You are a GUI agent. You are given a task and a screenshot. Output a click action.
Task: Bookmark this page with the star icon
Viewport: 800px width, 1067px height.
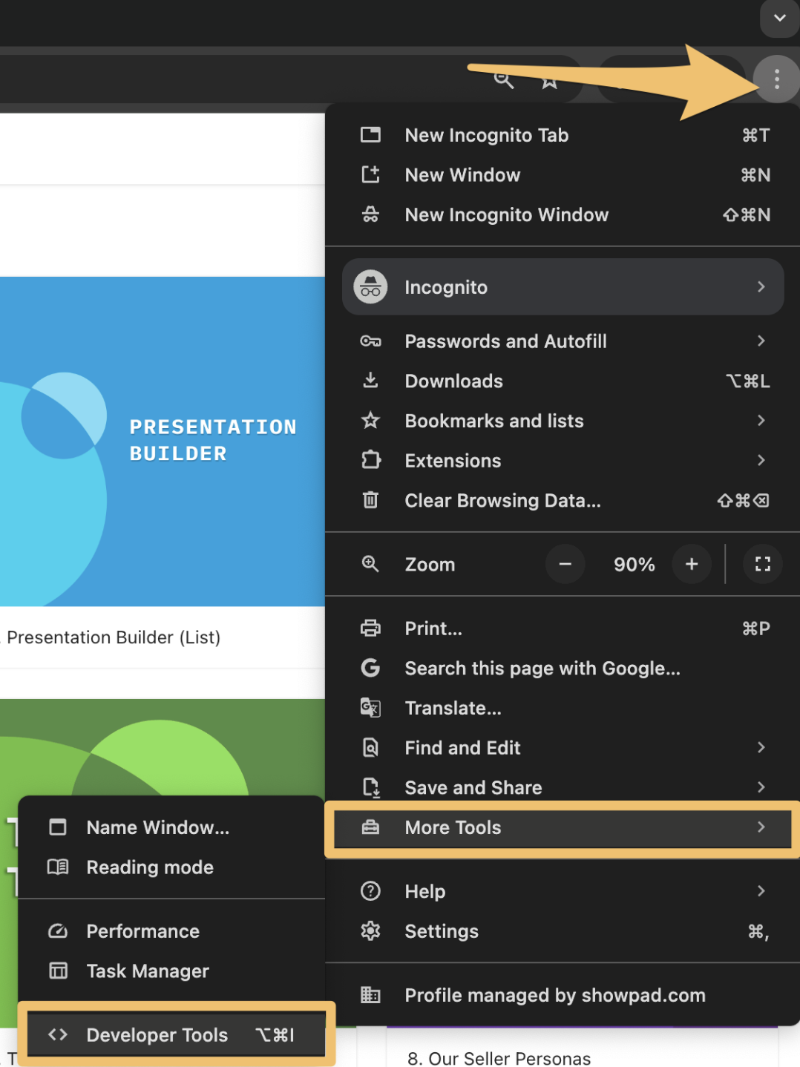tap(549, 80)
